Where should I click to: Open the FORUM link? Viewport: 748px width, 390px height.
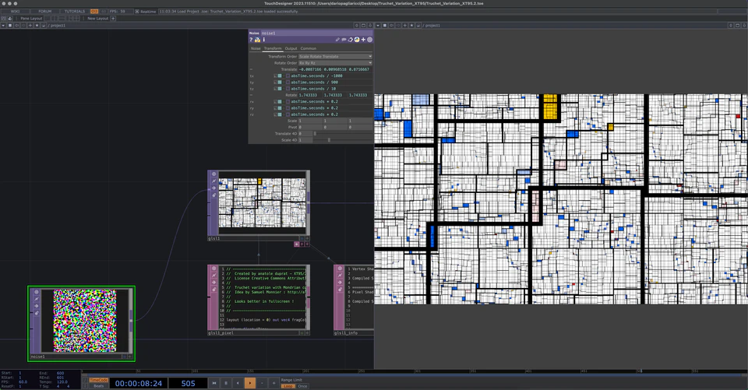tap(45, 11)
